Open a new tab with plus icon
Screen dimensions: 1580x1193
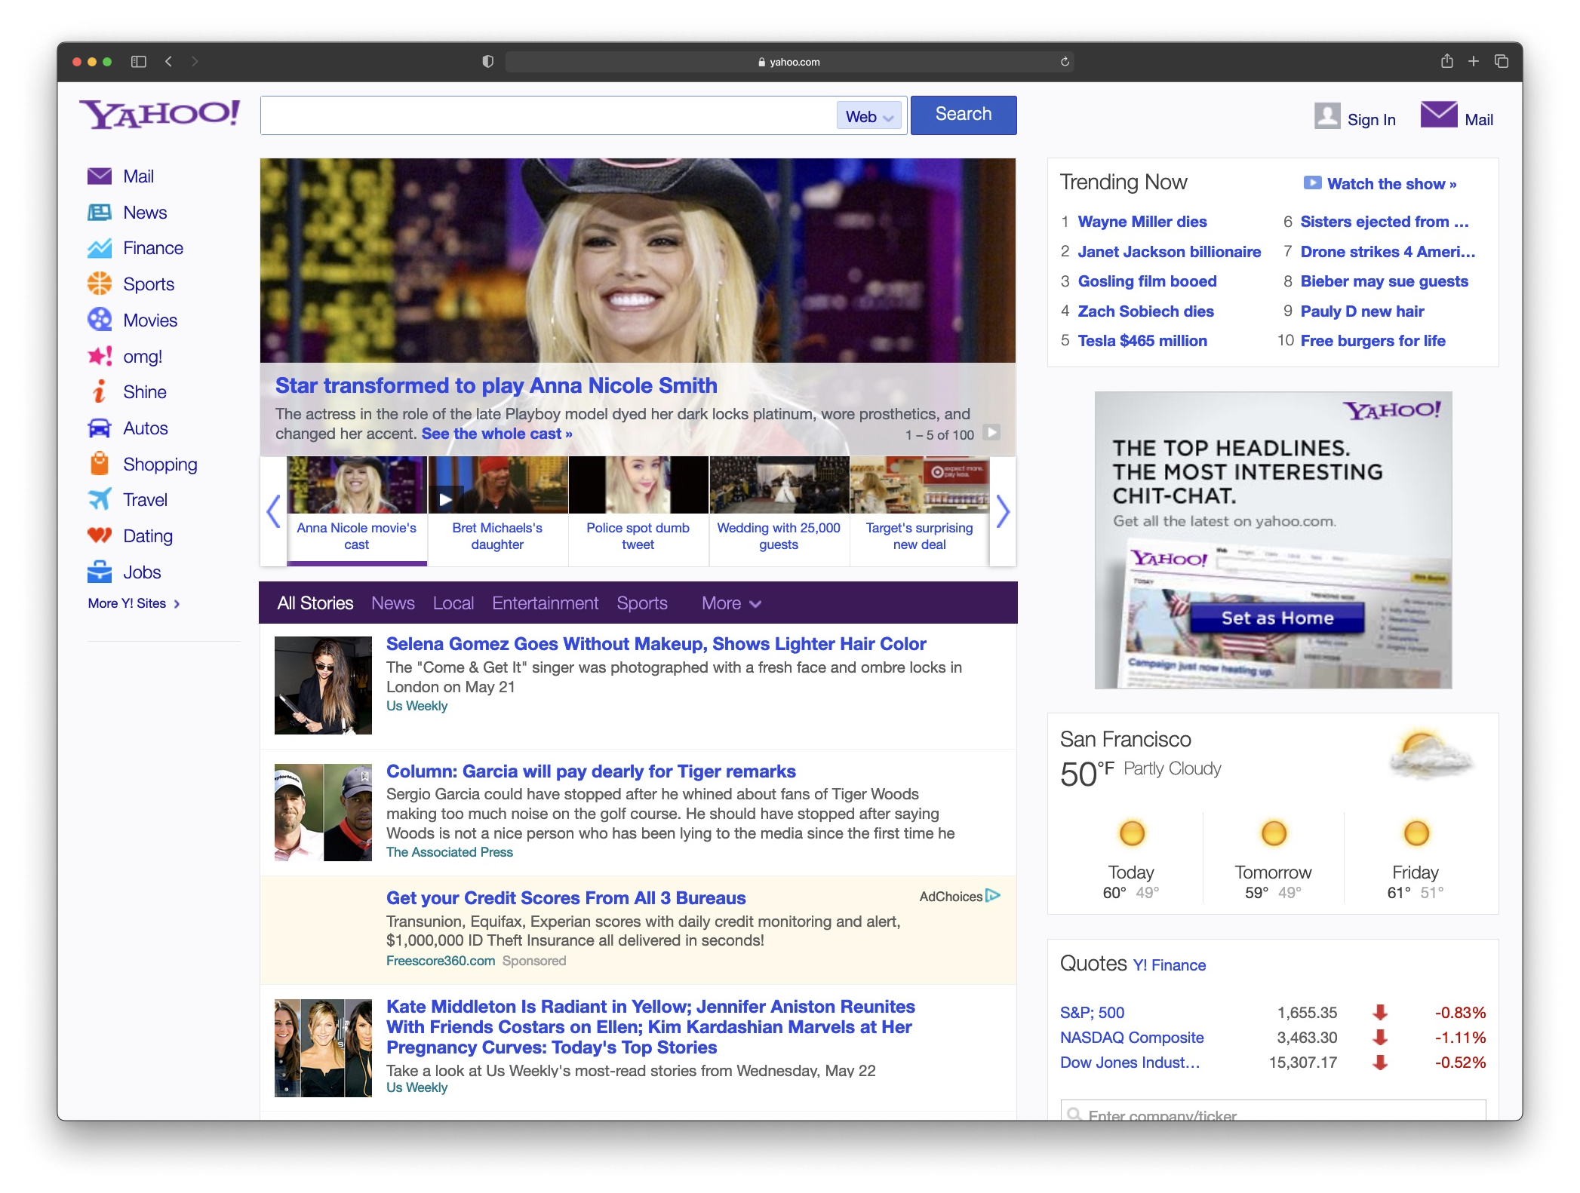1474,61
